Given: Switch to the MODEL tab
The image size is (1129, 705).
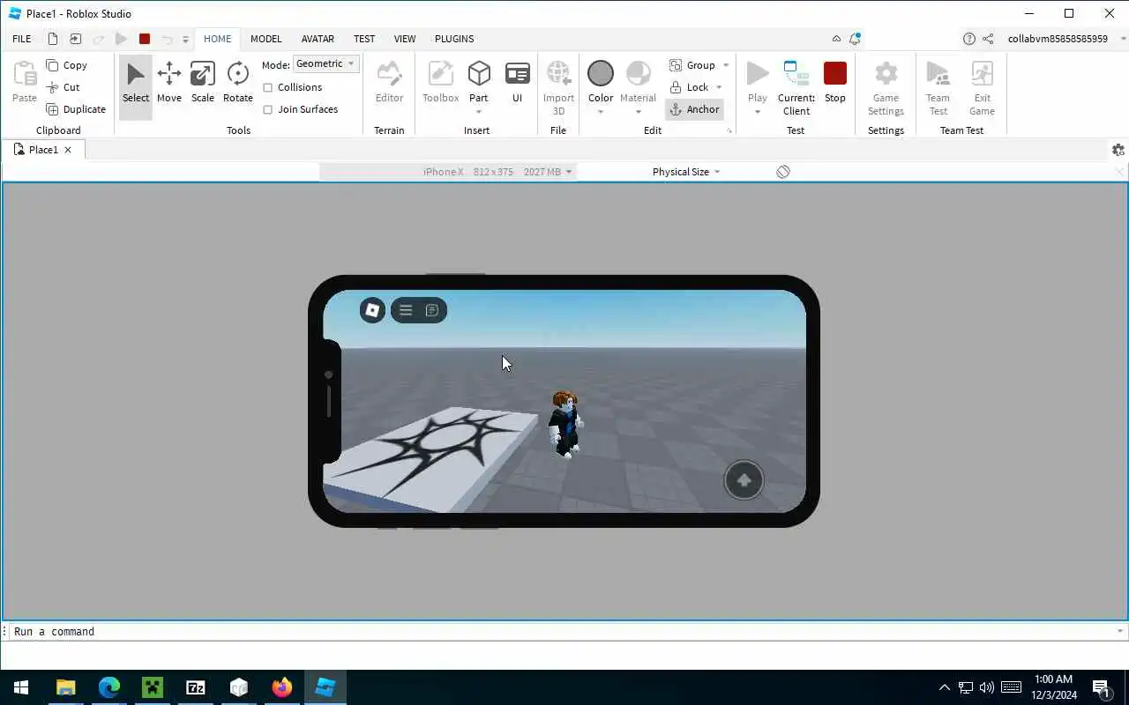Looking at the screenshot, I should tap(265, 39).
